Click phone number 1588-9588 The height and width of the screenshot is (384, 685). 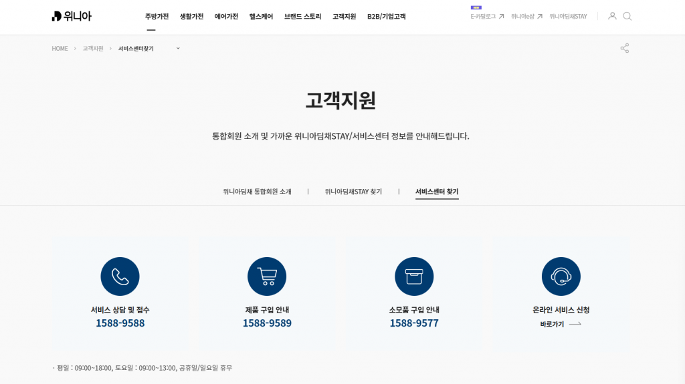coord(120,323)
